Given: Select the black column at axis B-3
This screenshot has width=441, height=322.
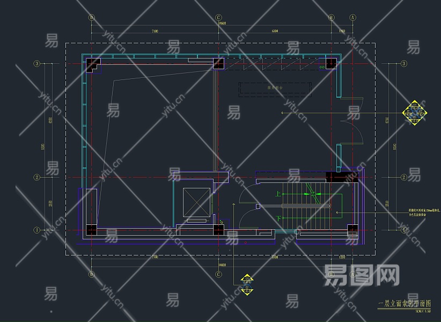Looking at the screenshot, I should 332,63.
